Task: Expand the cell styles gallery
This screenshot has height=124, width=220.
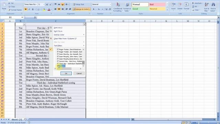Action: coord(167,10)
